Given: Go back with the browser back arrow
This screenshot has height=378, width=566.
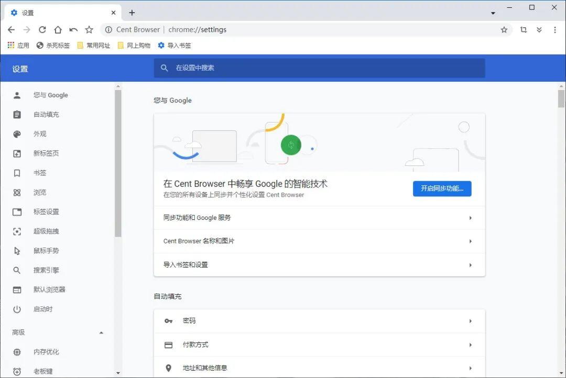Looking at the screenshot, I should click(x=11, y=29).
